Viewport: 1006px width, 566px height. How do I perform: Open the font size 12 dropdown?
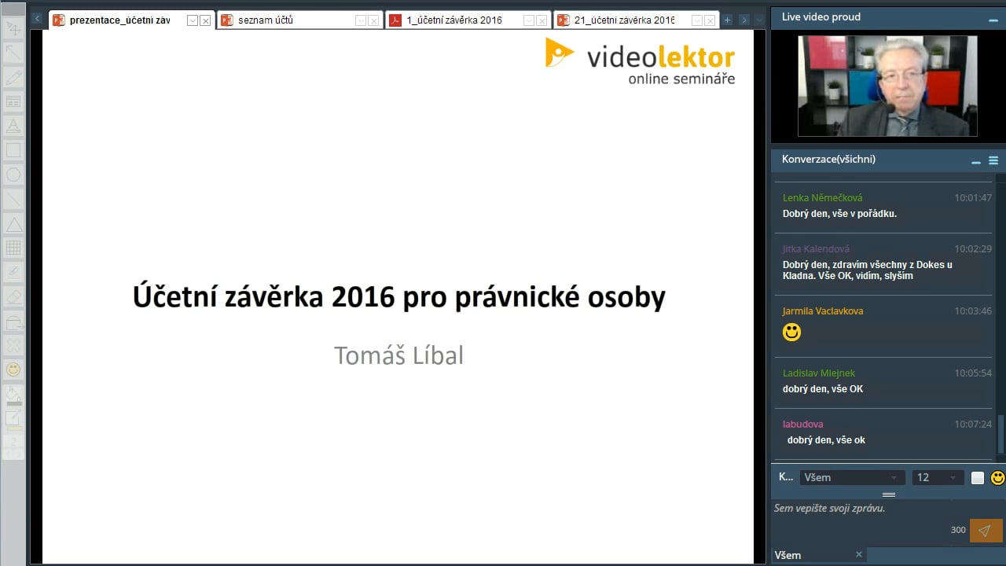938,477
